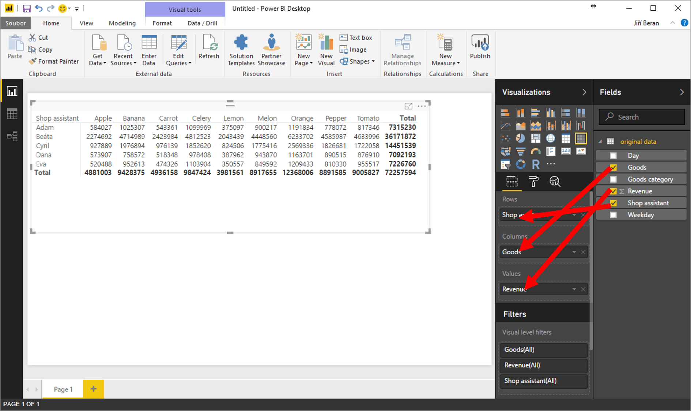The width and height of the screenshot is (691, 411).
Task: Uncheck the Goods field checkbox
Action: [613, 167]
